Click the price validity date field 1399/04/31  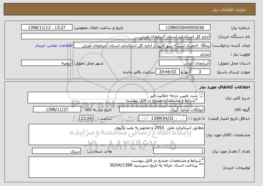(x=163, y=118)
